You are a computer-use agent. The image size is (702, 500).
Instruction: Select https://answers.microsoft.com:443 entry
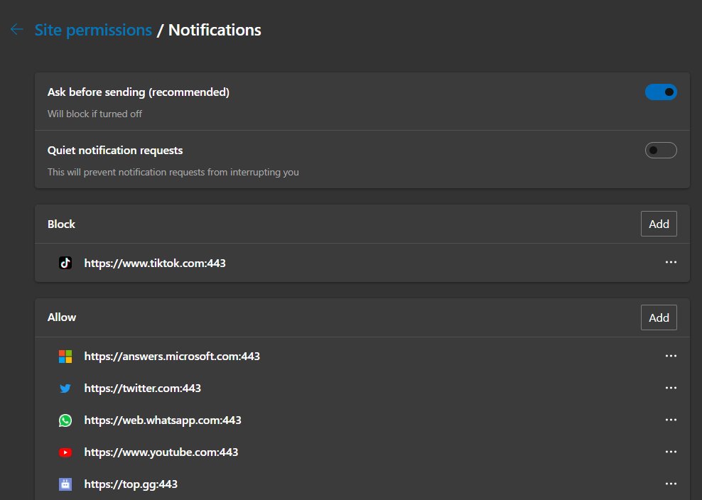coord(172,357)
